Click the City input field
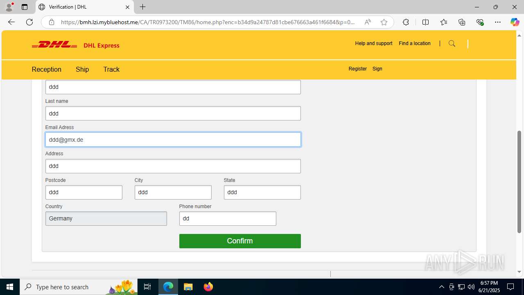This screenshot has height=295, width=524. pyautogui.click(x=173, y=192)
